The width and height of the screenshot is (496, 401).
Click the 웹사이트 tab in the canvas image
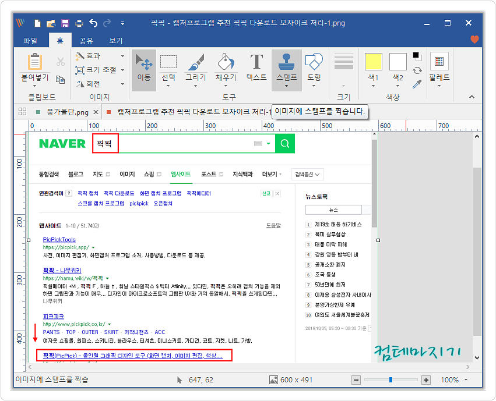tap(181, 174)
